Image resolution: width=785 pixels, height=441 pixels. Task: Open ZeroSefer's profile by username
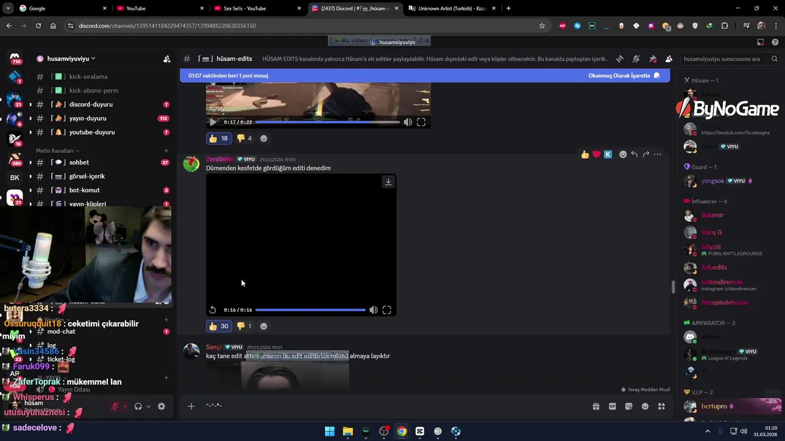click(x=220, y=159)
